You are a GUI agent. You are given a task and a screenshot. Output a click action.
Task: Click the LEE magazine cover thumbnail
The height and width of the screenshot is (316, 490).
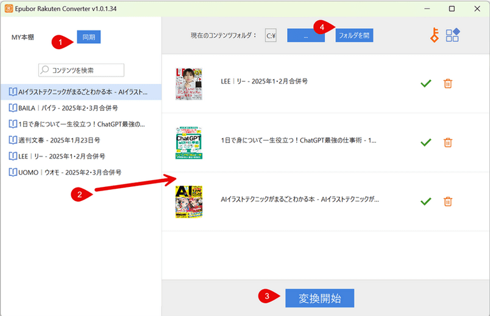pos(189,83)
